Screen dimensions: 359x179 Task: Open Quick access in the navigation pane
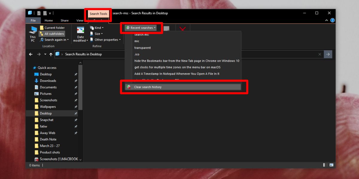click(47, 68)
